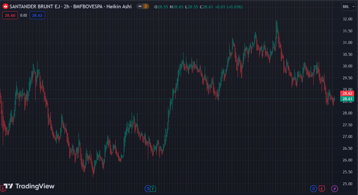Click the 31.00 price scale label

347,42
